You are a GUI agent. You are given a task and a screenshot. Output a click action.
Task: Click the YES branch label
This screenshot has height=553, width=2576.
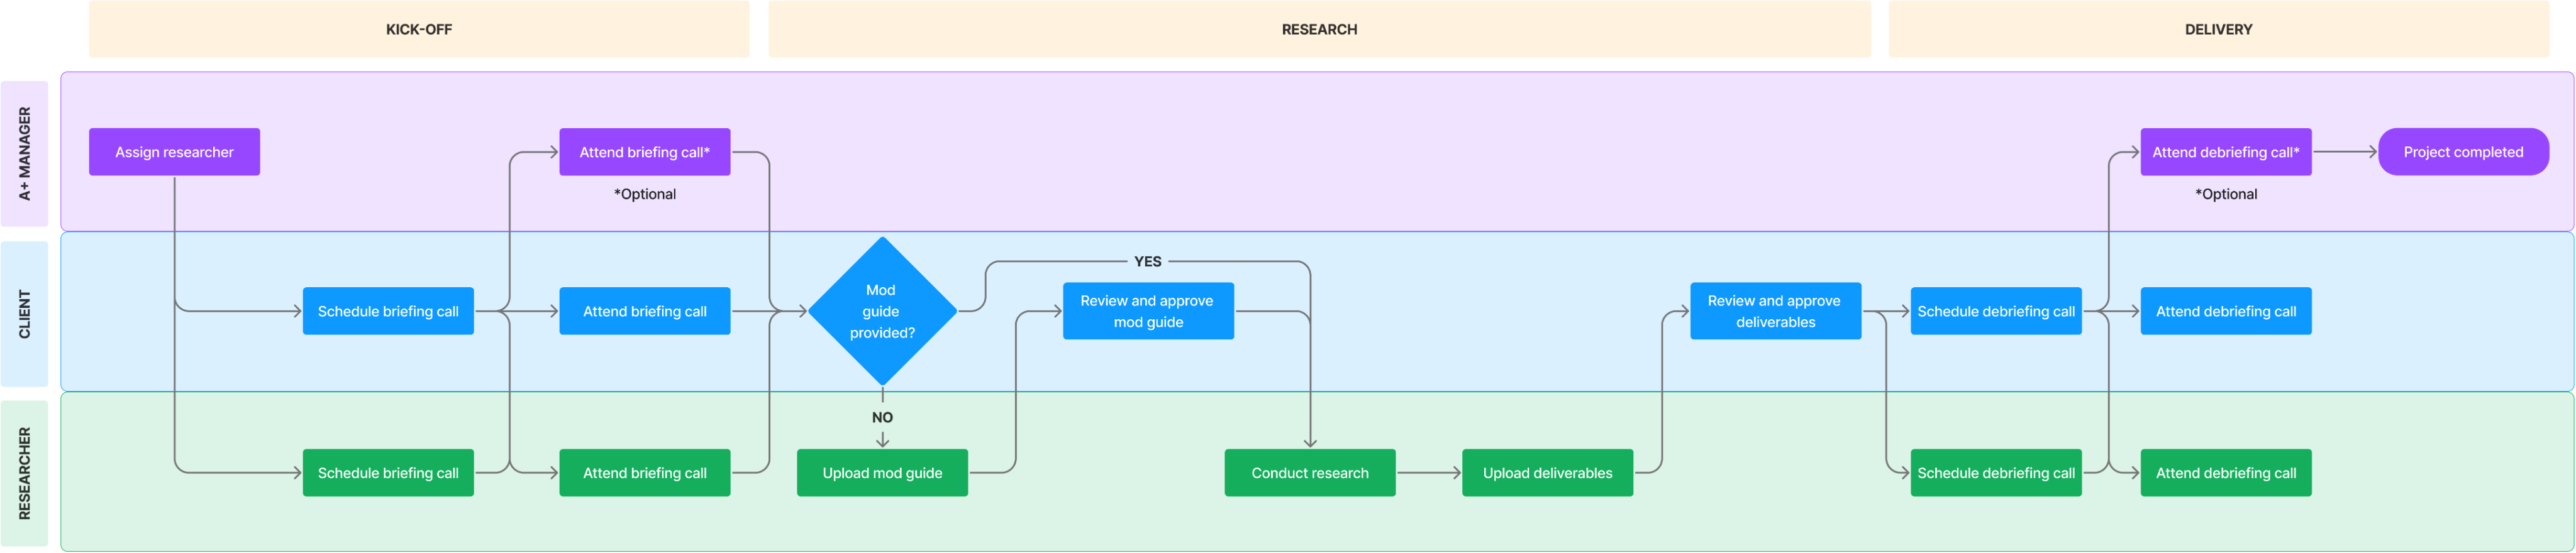pyautogui.click(x=1148, y=261)
